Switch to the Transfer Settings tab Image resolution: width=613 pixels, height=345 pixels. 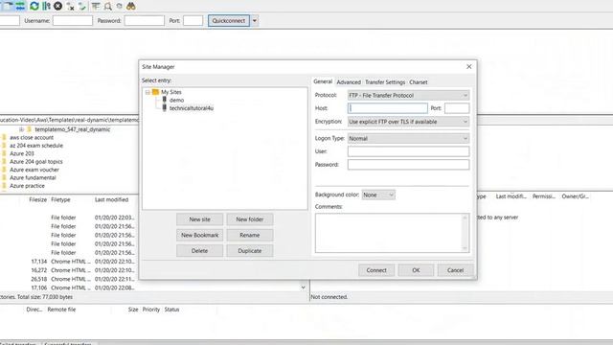[x=385, y=82]
